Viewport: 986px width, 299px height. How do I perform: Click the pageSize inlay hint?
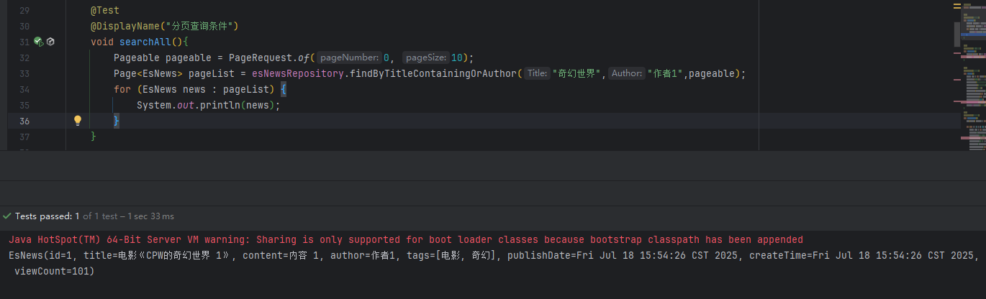425,57
